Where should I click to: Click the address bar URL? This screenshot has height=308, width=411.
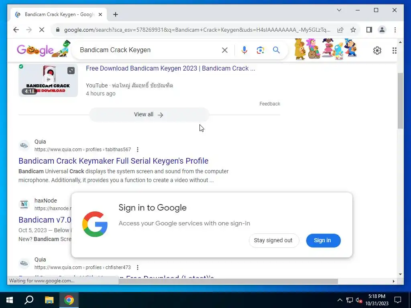[x=197, y=30]
